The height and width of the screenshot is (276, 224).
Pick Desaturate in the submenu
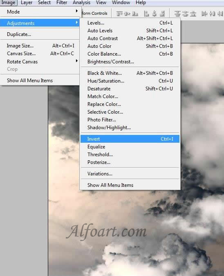click(x=130, y=89)
